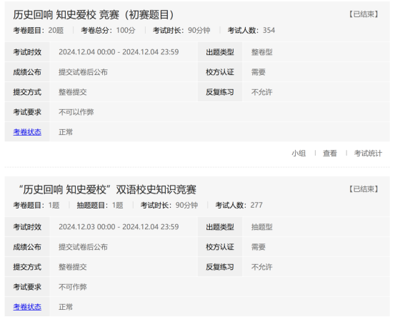395x317 pixels.
Task: Click the 考试人数: 277 count
Action: pyautogui.click(x=239, y=205)
